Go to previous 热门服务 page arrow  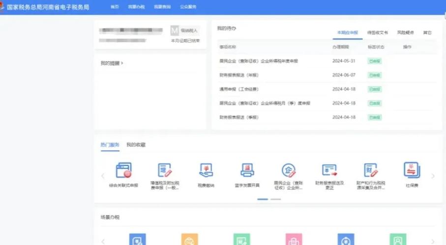(x=103, y=176)
